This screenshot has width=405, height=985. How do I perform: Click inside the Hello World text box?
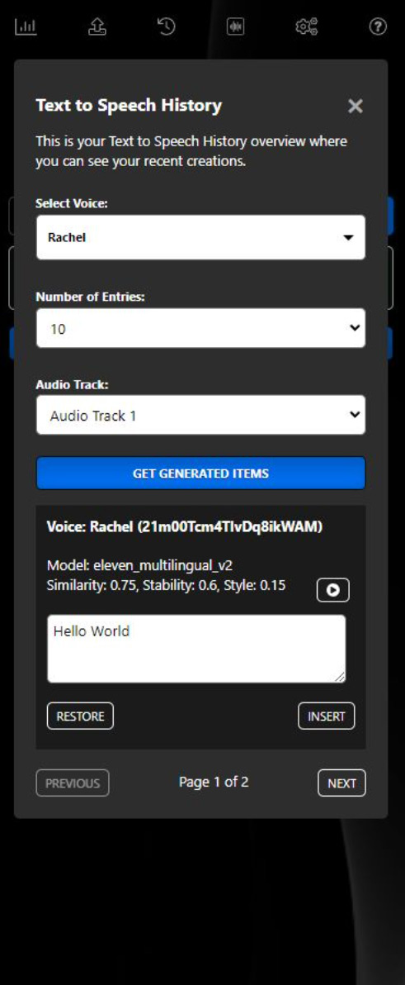coord(196,649)
